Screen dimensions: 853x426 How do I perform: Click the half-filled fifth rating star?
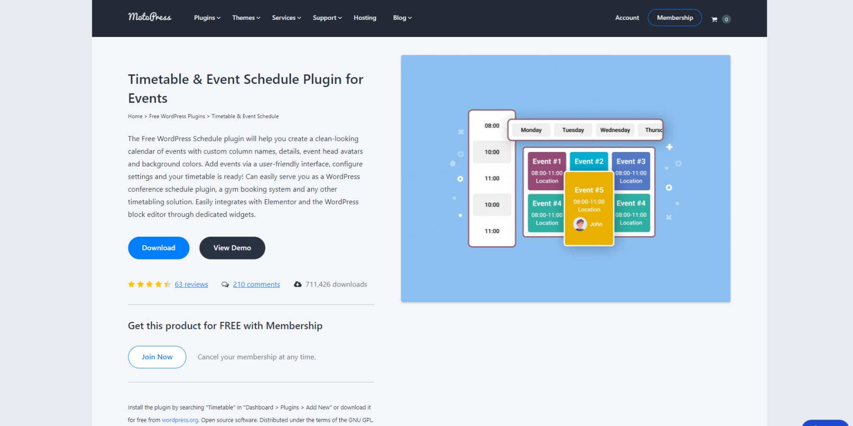pos(168,284)
